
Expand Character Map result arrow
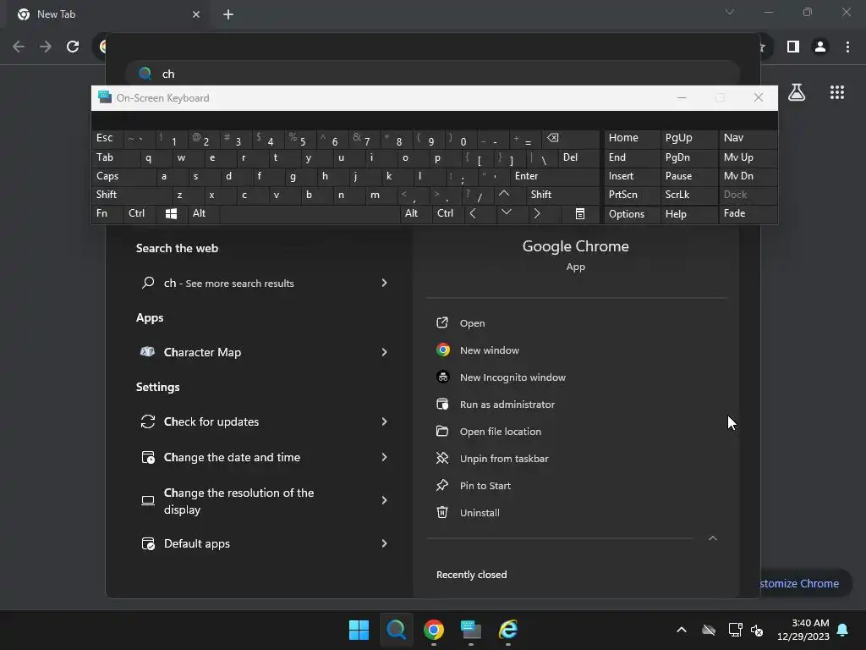(x=384, y=352)
